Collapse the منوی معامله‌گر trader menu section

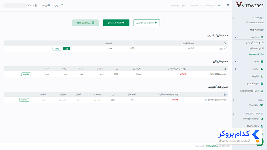pos(233,18)
